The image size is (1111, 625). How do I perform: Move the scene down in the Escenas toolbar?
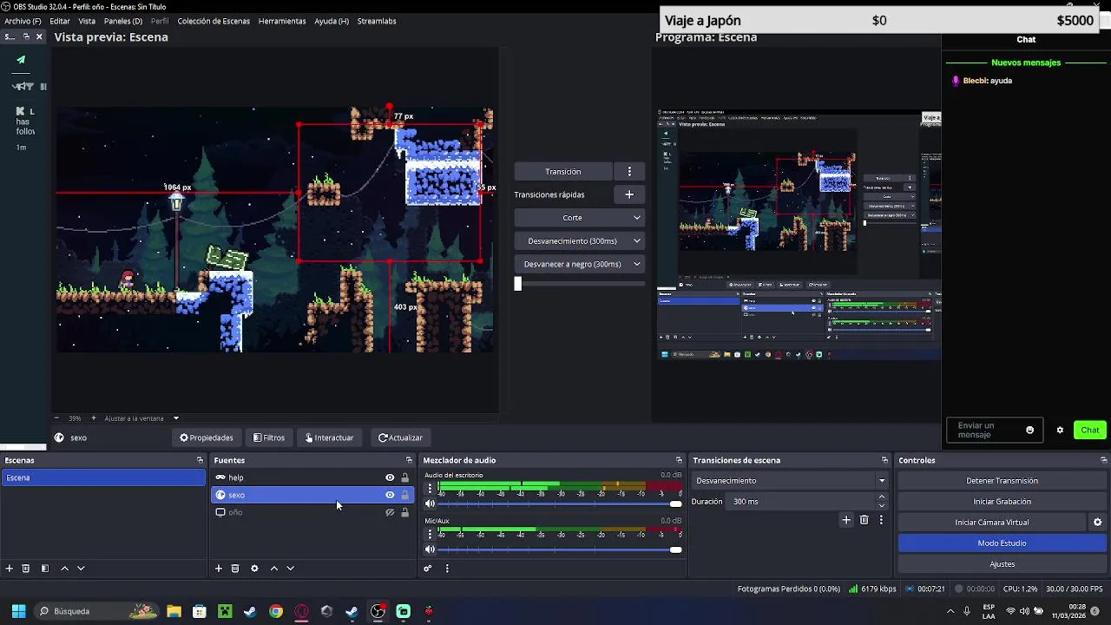pos(81,569)
